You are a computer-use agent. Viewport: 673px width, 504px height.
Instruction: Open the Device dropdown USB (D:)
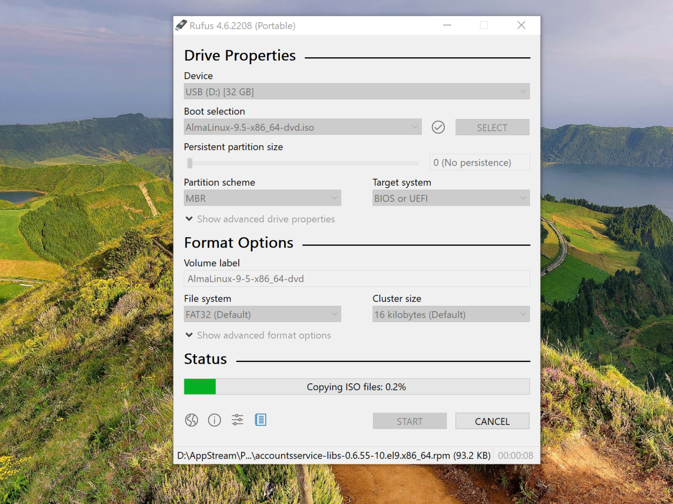(x=357, y=91)
